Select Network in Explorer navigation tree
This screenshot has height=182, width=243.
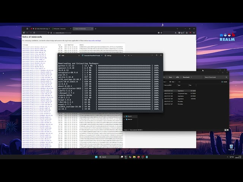coord(129,119)
